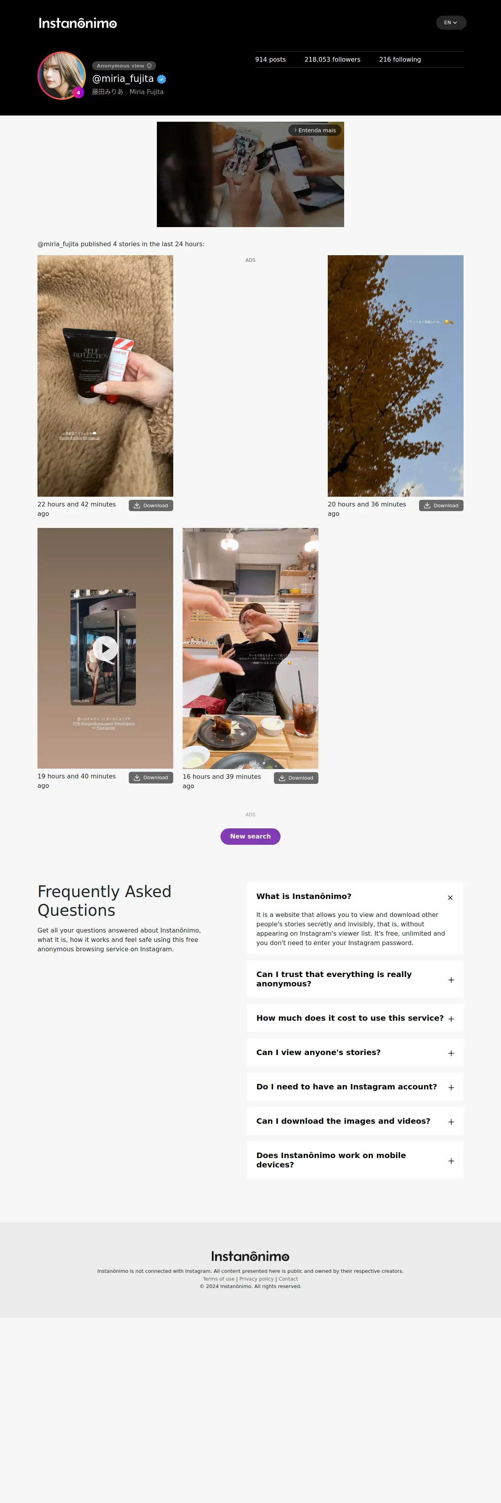Download the story from 20 hours and 36 minutes ago

click(x=441, y=505)
